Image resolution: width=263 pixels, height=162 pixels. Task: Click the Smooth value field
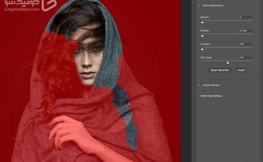[x=246, y=17]
